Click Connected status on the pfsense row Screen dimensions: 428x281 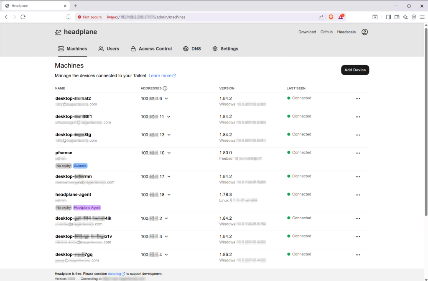click(x=299, y=153)
